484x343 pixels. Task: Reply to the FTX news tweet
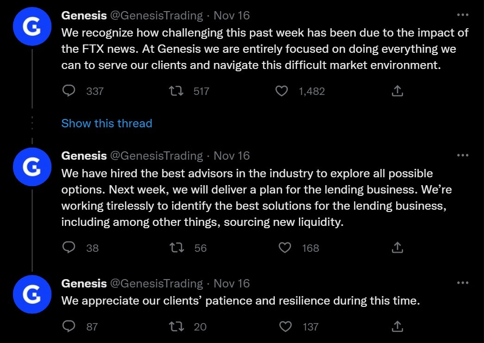click(x=68, y=91)
